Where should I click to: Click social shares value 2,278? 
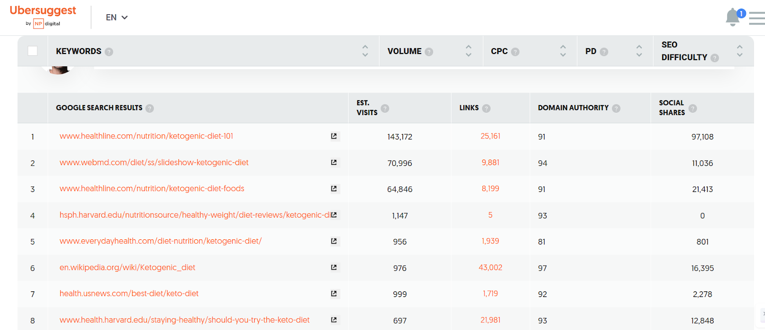(702, 294)
